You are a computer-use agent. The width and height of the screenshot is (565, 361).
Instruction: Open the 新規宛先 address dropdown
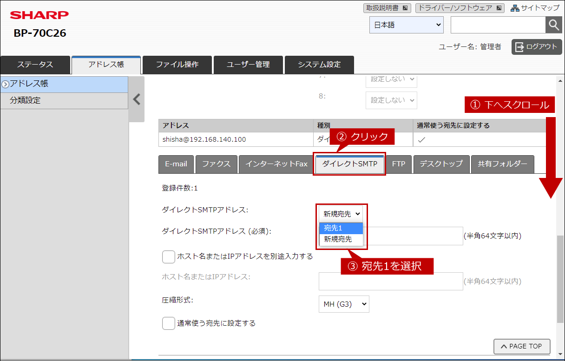(x=342, y=214)
